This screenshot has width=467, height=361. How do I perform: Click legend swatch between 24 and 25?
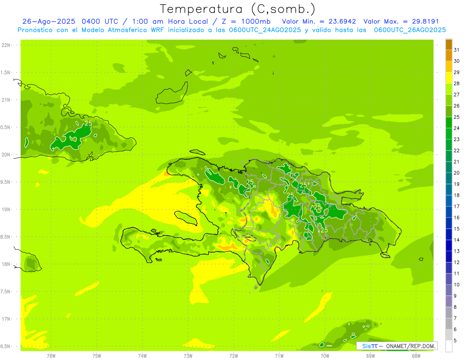(x=449, y=122)
